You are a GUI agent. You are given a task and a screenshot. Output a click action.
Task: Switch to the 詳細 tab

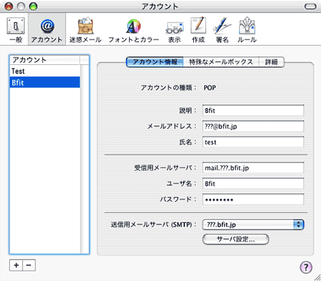[x=272, y=62]
